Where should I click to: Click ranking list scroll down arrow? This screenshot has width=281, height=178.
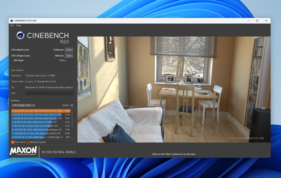[72, 138]
